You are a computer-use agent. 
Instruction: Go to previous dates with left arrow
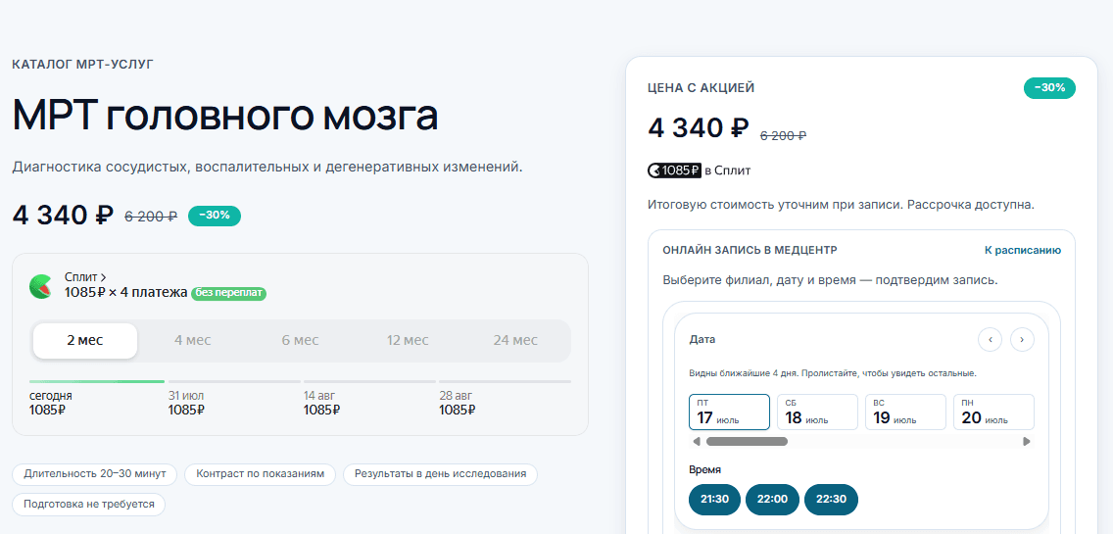[x=990, y=339]
